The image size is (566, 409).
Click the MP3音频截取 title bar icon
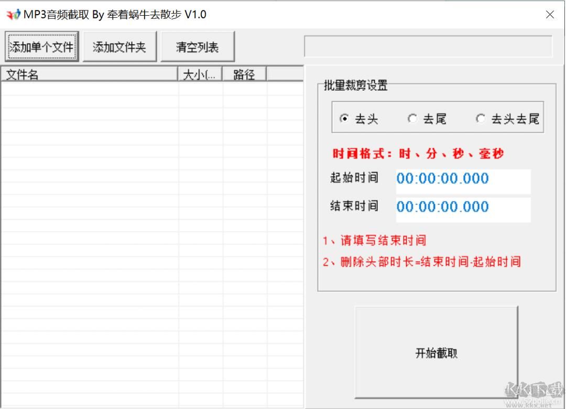pyautogui.click(x=12, y=14)
